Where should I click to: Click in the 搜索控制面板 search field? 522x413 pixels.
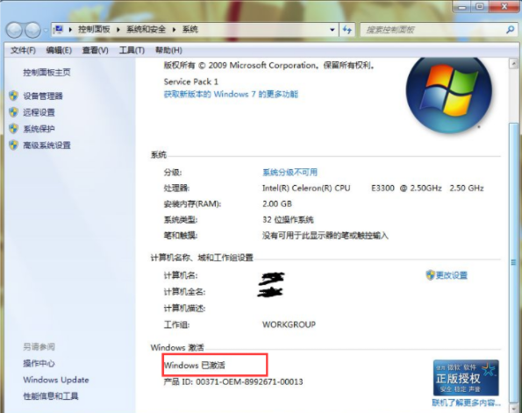point(433,30)
